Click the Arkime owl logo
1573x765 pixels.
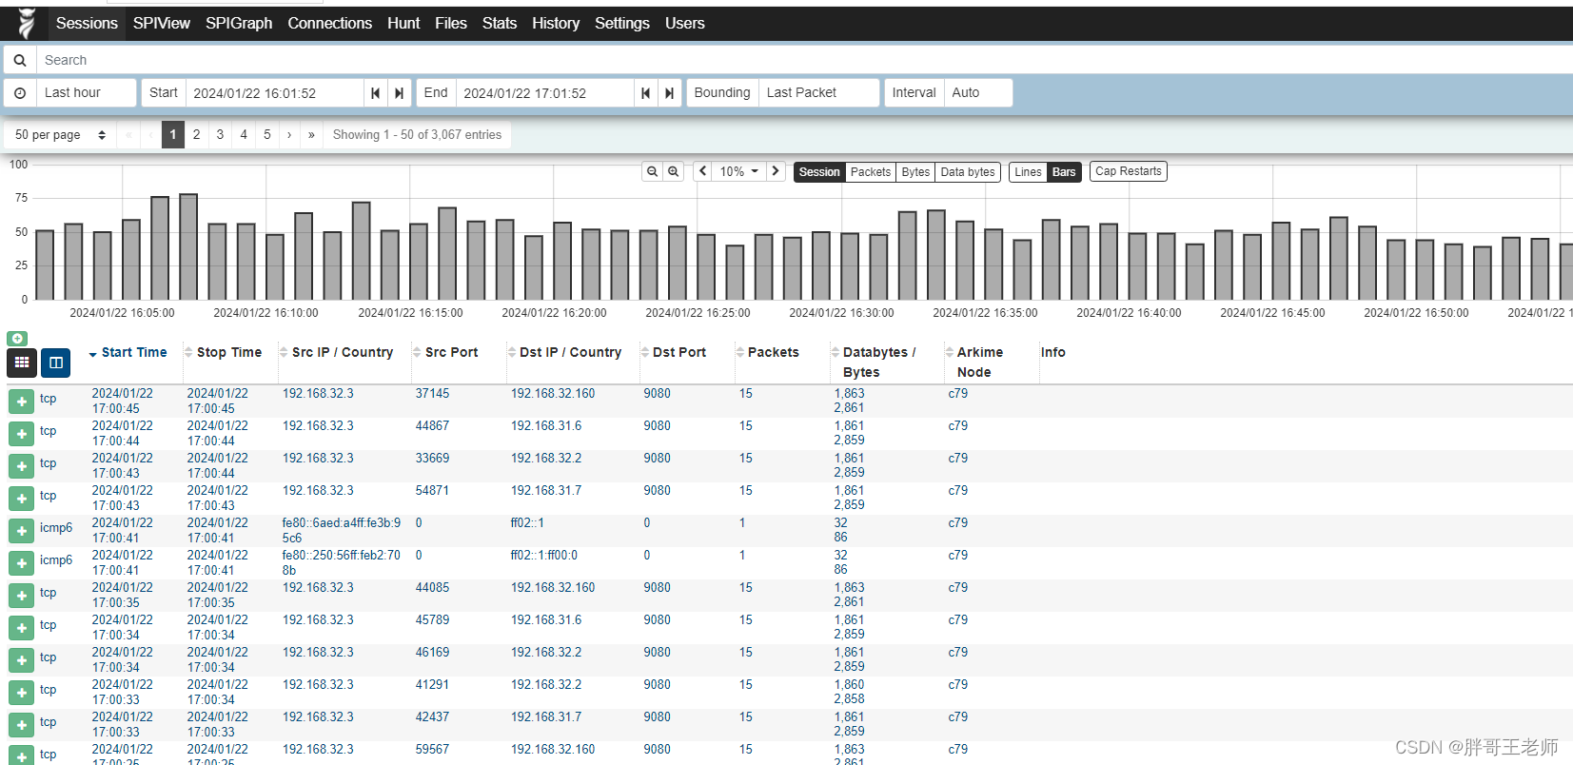[26, 23]
